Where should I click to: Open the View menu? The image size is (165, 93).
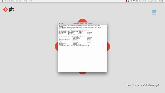click(21, 1)
